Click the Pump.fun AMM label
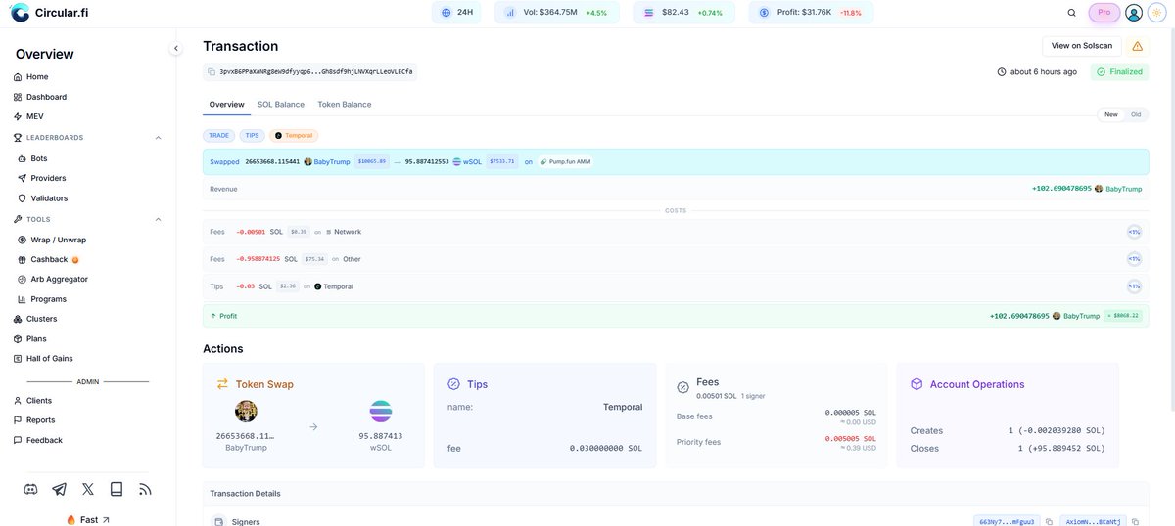1175x526 pixels. [x=565, y=161]
